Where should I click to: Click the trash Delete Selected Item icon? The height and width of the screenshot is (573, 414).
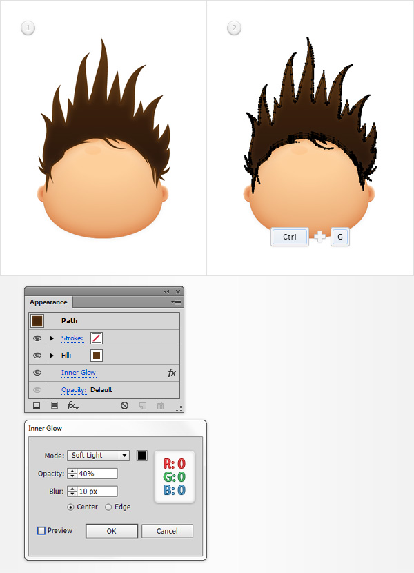(x=161, y=406)
